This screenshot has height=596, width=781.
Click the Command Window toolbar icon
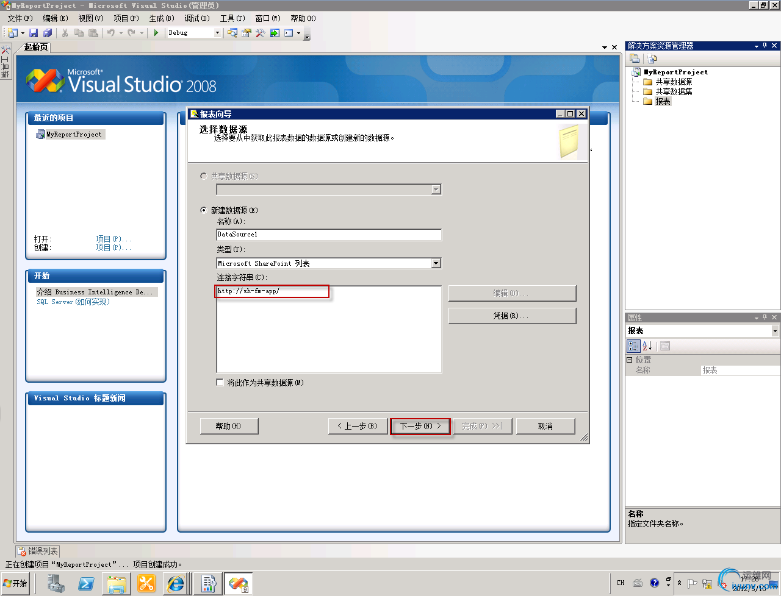coord(289,33)
